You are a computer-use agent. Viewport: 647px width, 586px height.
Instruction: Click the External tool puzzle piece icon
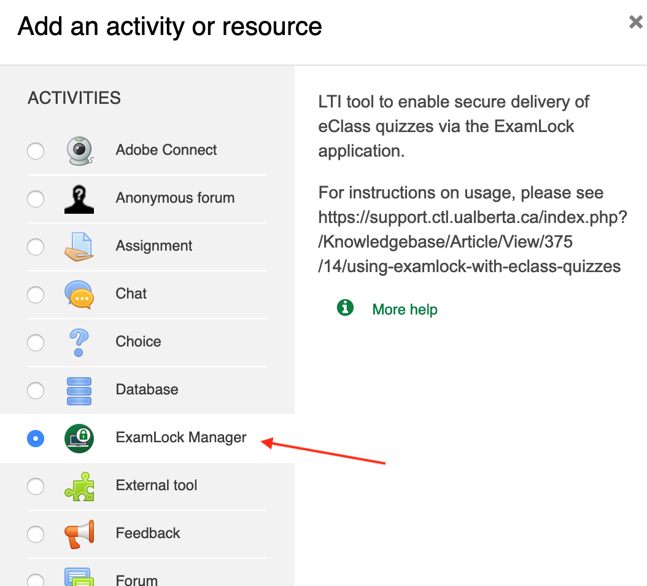tap(79, 486)
